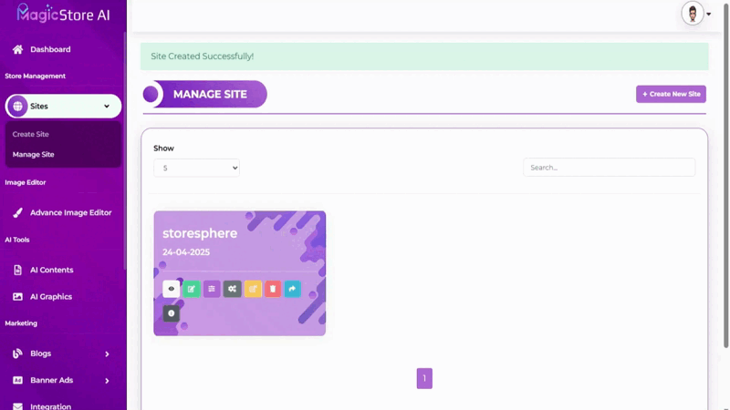Open the Show entries dropdown
Image resolution: width=730 pixels, height=410 pixels.
(x=196, y=168)
